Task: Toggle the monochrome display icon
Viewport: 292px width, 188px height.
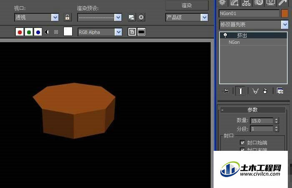Action: 56,32
